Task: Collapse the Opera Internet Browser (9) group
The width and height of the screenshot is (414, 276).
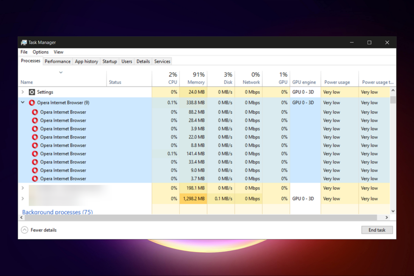Action: click(23, 102)
